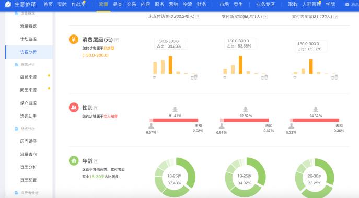359x198 pixels.
Task: Open 人群管理 in top navigation
Action: 311,4
